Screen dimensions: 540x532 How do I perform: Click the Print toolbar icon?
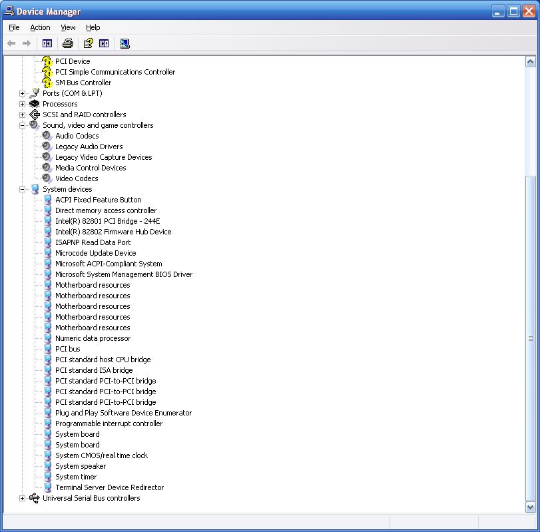coord(67,43)
